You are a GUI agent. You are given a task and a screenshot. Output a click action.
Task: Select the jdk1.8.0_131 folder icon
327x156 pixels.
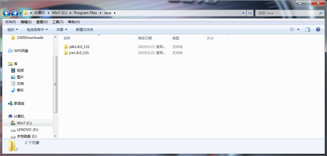coord(66,47)
